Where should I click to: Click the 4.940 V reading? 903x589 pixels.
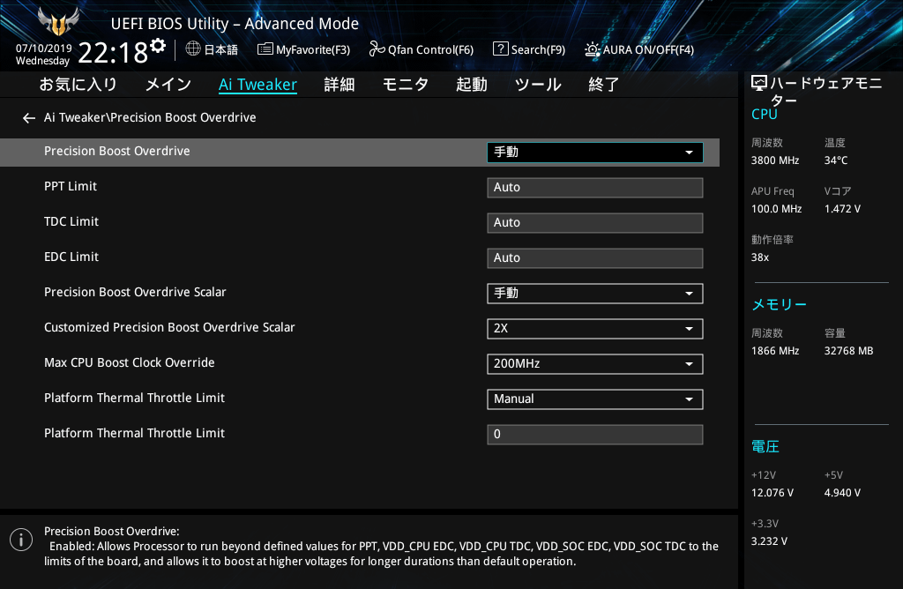842,493
